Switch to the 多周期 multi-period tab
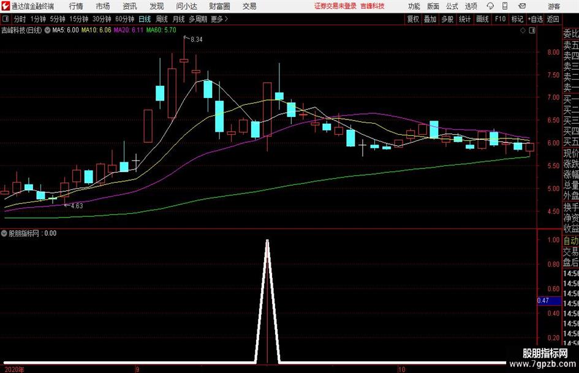Image resolution: width=579 pixels, height=373 pixels. pyautogui.click(x=198, y=19)
